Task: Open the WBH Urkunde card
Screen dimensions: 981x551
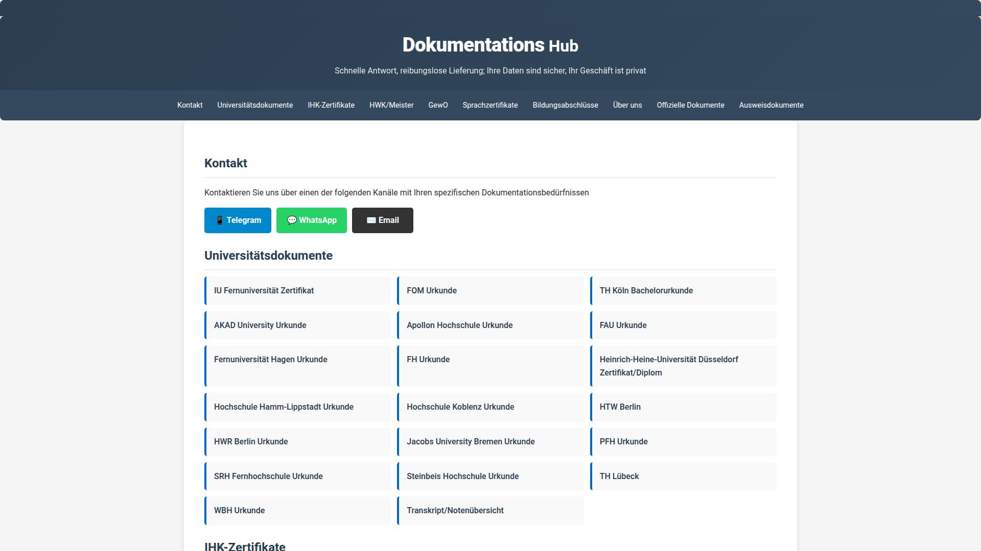Action: 297,511
